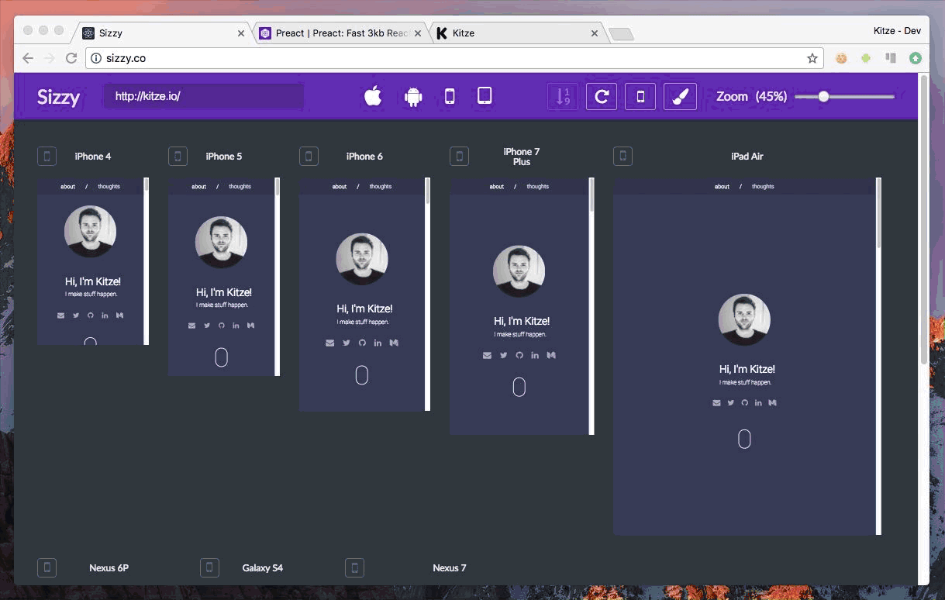
Task: Rotate the iPhone 6 device
Action: [309, 157]
